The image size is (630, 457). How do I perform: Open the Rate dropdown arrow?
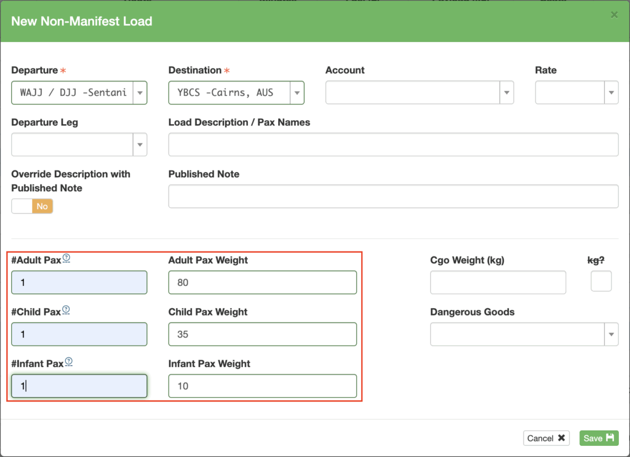pyautogui.click(x=611, y=93)
